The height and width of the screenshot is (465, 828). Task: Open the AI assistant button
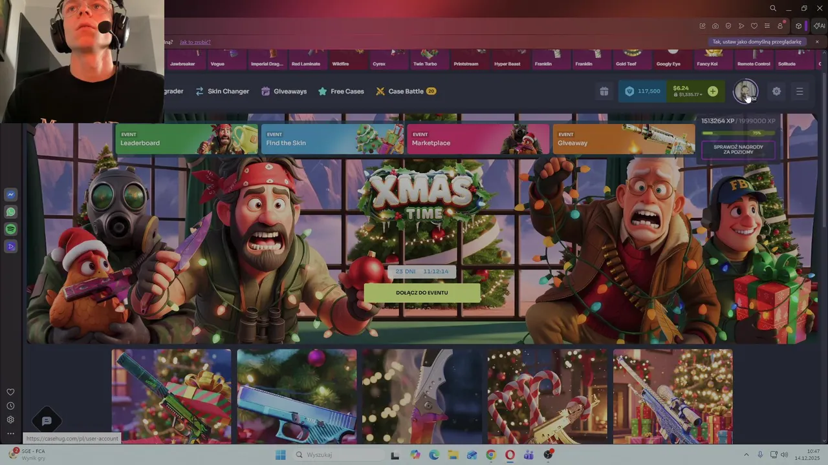819,26
